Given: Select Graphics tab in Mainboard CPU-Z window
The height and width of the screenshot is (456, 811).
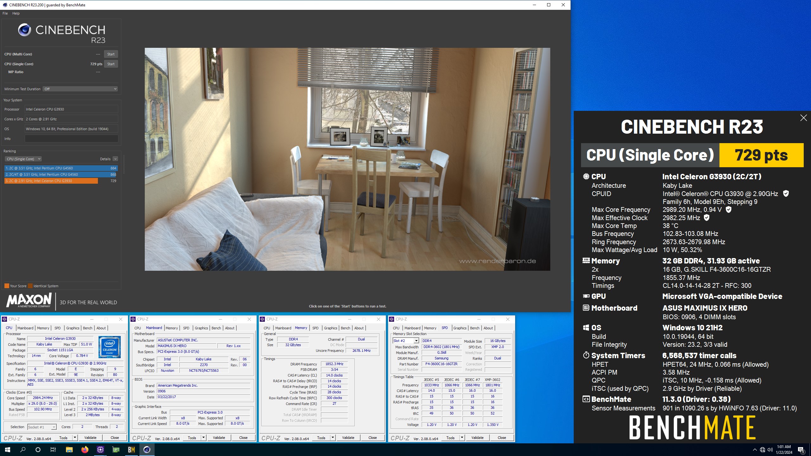Looking at the screenshot, I should click(x=201, y=328).
